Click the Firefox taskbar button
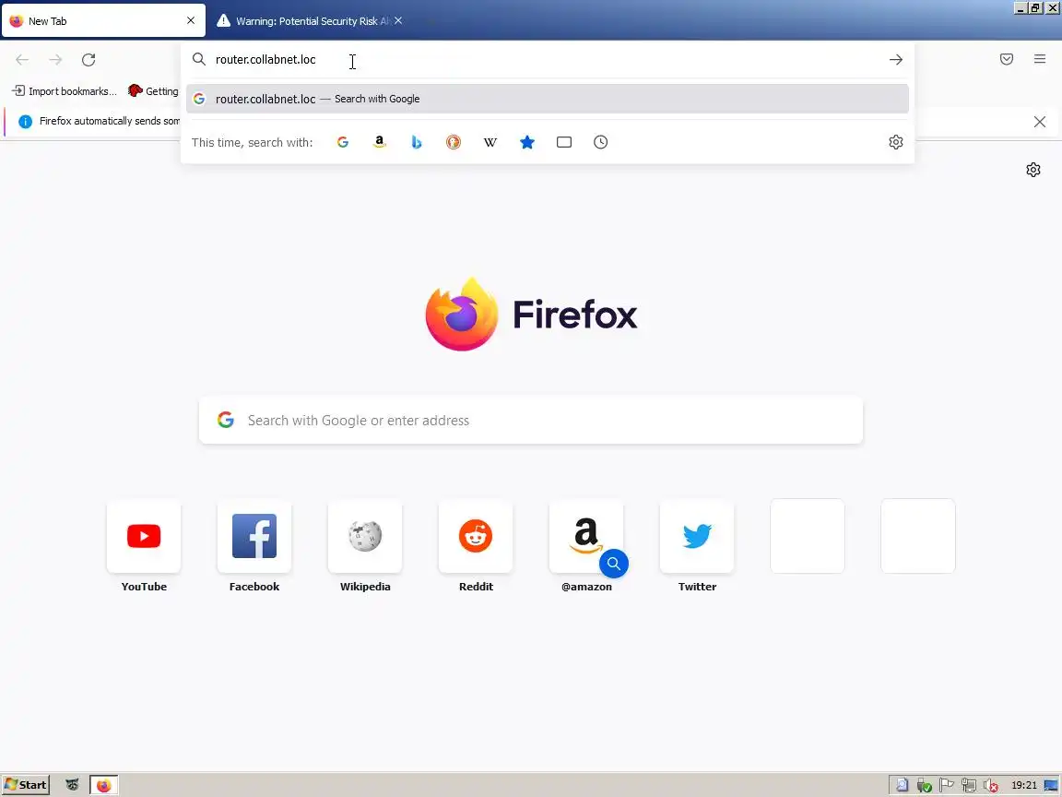The image size is (1062, 797). [103, 785]
